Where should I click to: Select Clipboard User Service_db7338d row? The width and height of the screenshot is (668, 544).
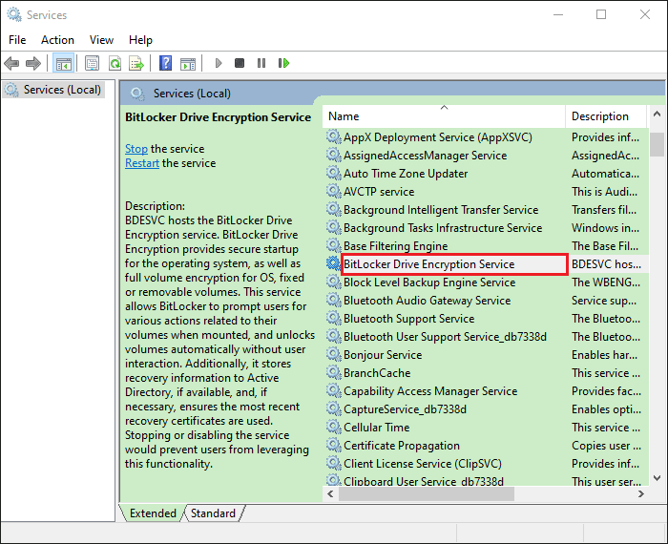pyautogui.click(x=486, y=481)
